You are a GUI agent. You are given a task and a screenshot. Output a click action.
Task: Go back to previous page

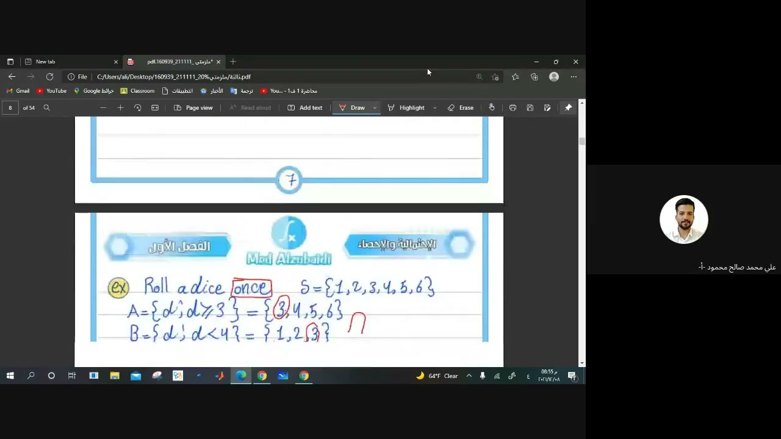point(12,77)
